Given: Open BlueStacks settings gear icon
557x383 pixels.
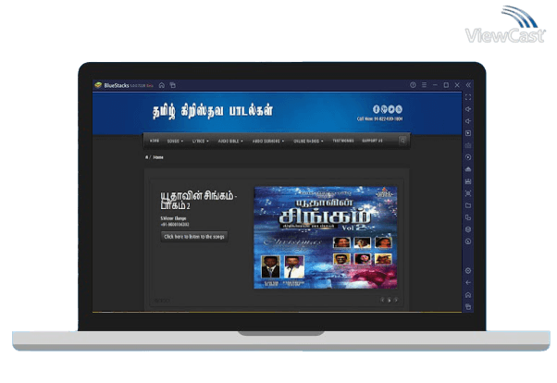Looking at the screenshot, I should click(468, 271).
